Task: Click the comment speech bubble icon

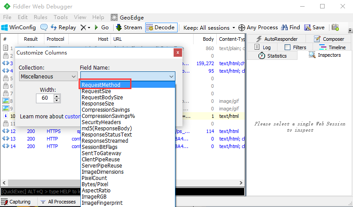Action: [44, 27]
